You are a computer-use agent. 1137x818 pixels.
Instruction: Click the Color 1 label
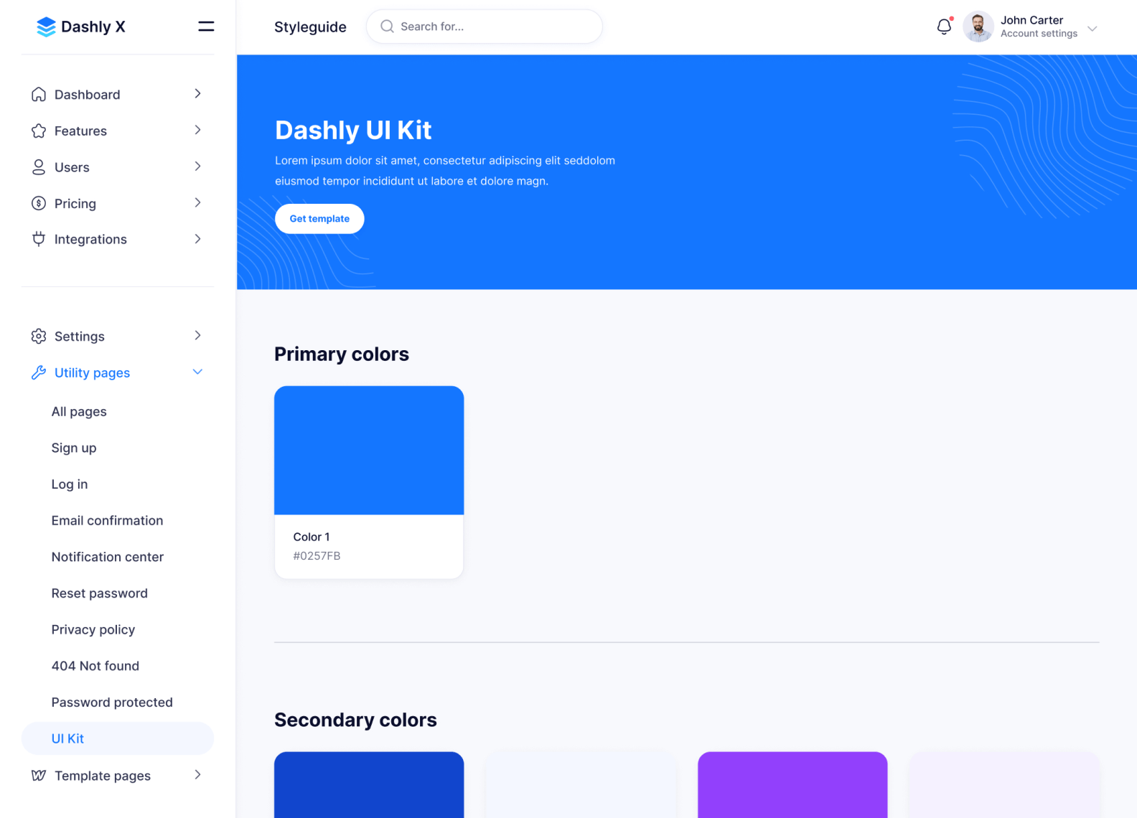[x=312, y=537]
